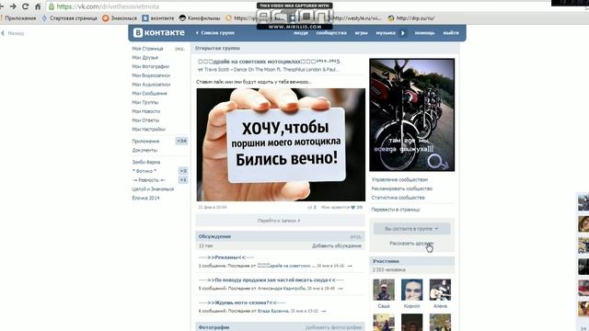Click the Назад link at page left
589x331 pixels.
(x=13, y=33)
